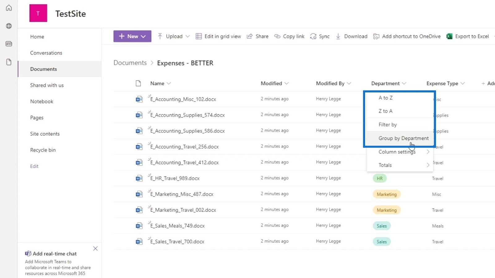Click the HR department tag

tap(380, 178)
